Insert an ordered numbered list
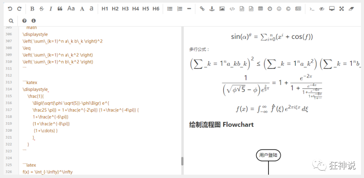The height and width of the screenshot is (178, 364). (180, 9)
